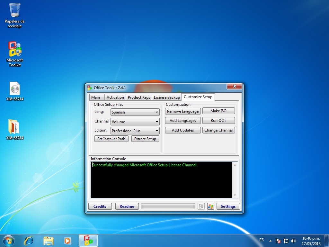Switch to Windows mode via Windows logo icon

211,206
